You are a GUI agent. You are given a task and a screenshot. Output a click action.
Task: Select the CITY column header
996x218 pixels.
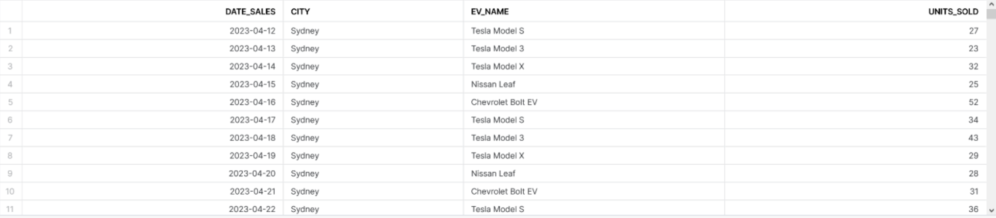pos(373,11)
